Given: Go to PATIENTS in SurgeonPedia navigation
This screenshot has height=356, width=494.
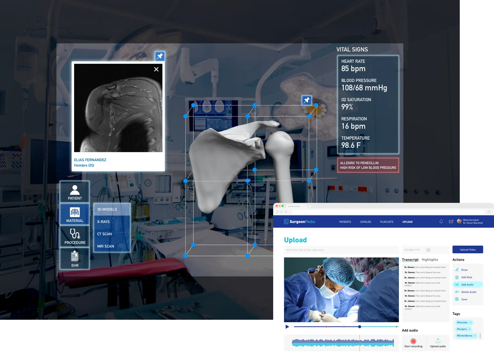Looking at the screenshot, I should 345,222.
